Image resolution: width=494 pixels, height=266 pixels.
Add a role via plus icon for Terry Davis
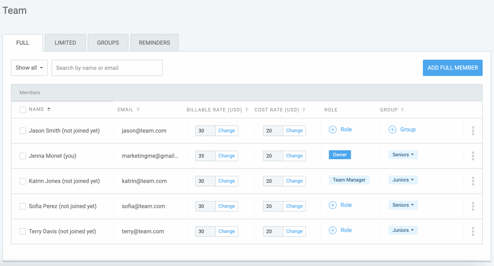click(332, 230)
